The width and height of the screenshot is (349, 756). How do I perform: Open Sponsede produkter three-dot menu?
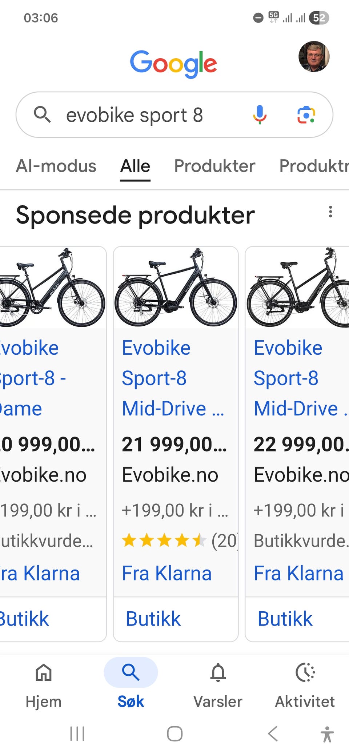click(330, 212)
